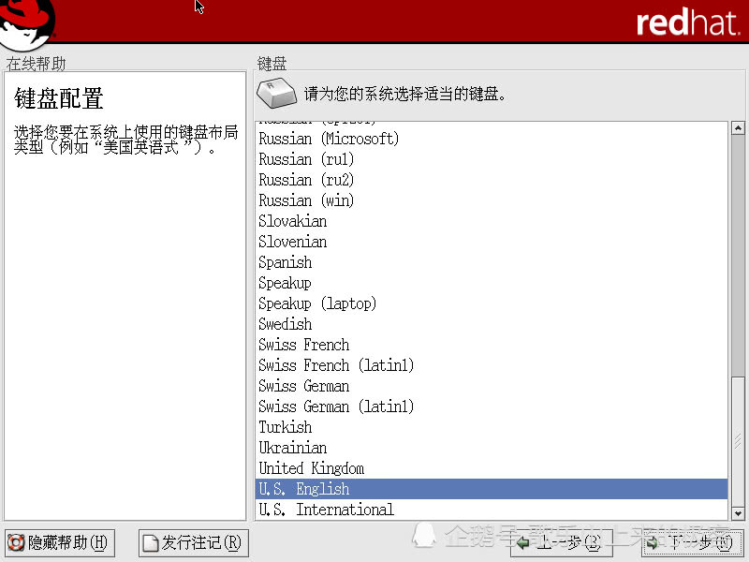Click the keyboard key icon
This screenshot has width=749, height=562.
pos(276,93)
